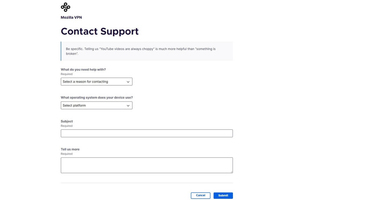
Task: Click the "Contact Support" page heading
Action: (x=100, y=31)
